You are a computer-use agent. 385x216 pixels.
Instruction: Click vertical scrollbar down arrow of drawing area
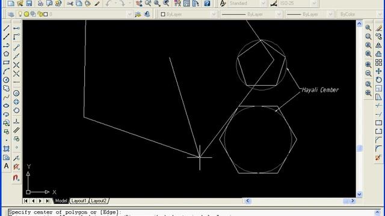coord(359,194)
